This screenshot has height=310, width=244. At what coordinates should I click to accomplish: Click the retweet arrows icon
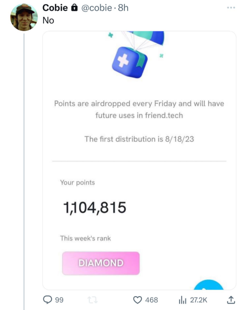coord(92,300)
